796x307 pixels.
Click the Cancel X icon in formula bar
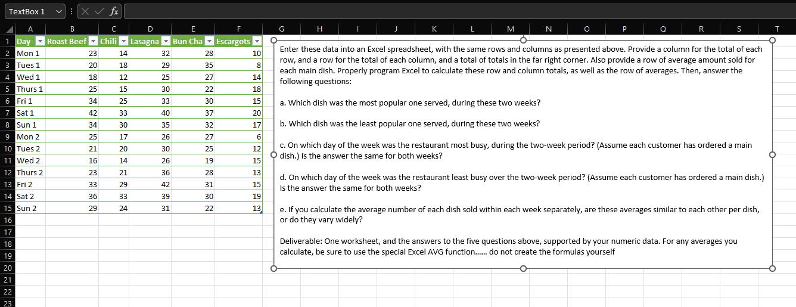86,11
